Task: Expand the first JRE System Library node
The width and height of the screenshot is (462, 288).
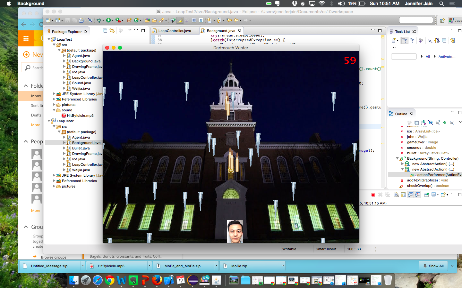Action: 54,94
